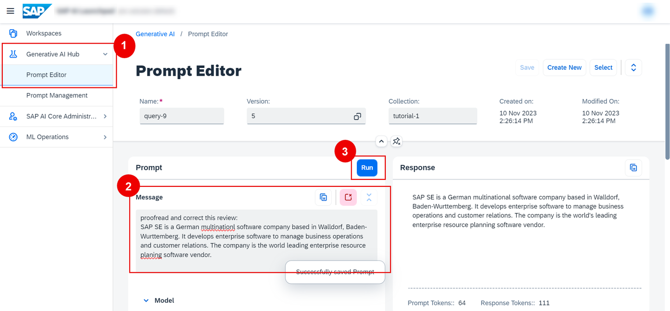The width and height of the screenshot is (670, 311).
Task: Click the Prompt Tokens value 64
Action: [462, 303]
